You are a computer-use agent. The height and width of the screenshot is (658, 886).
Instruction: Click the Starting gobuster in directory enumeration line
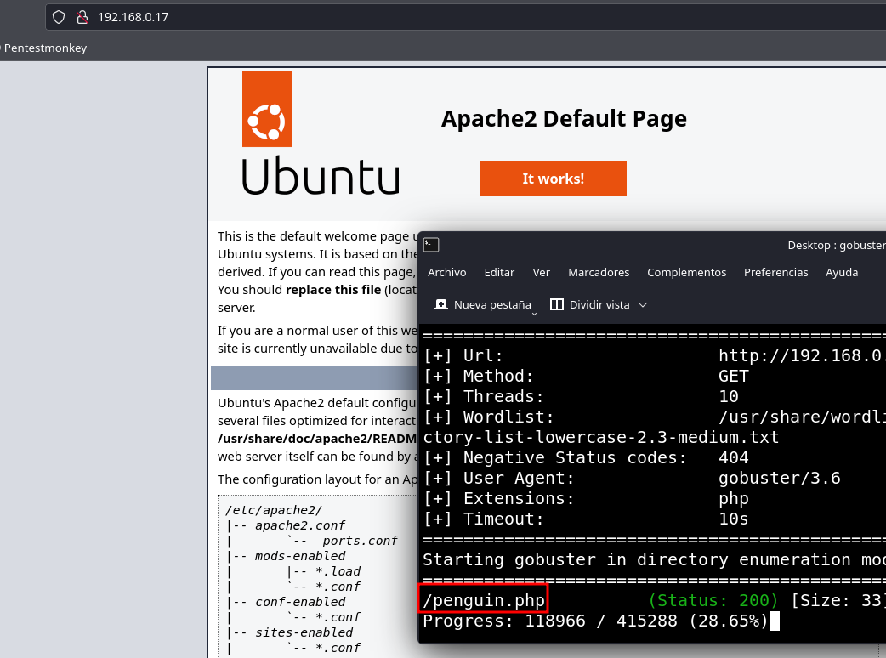point(655,559)
